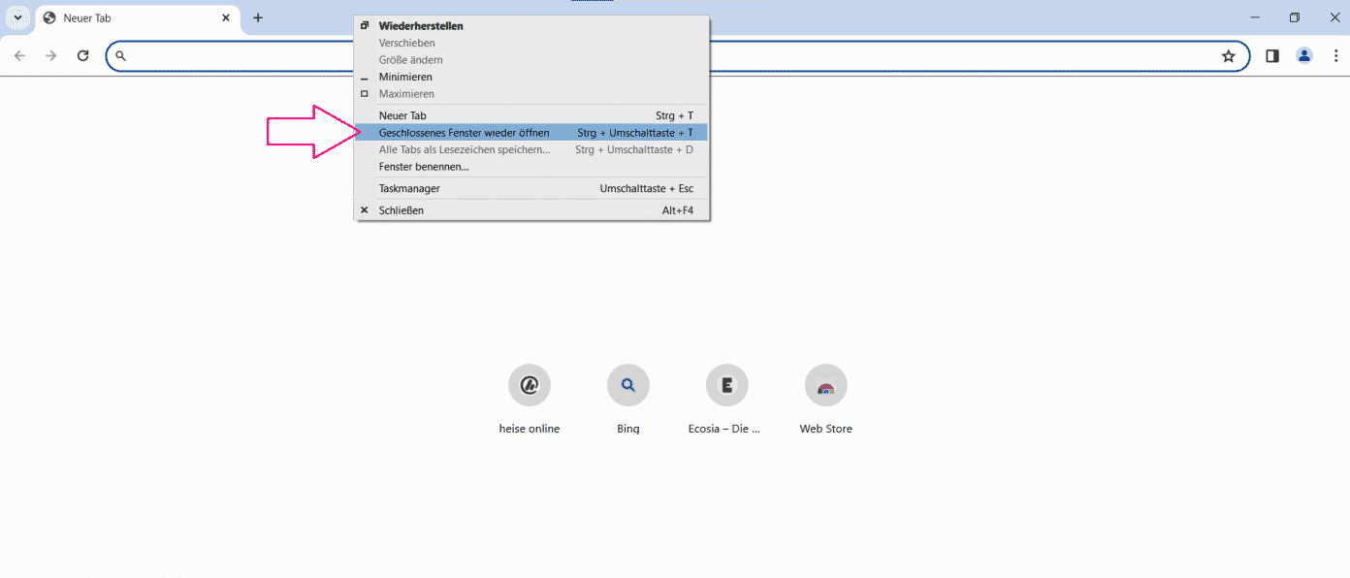Open the Chrome Web Store shortcut
1350x578 pixels.
coord(825,385)
